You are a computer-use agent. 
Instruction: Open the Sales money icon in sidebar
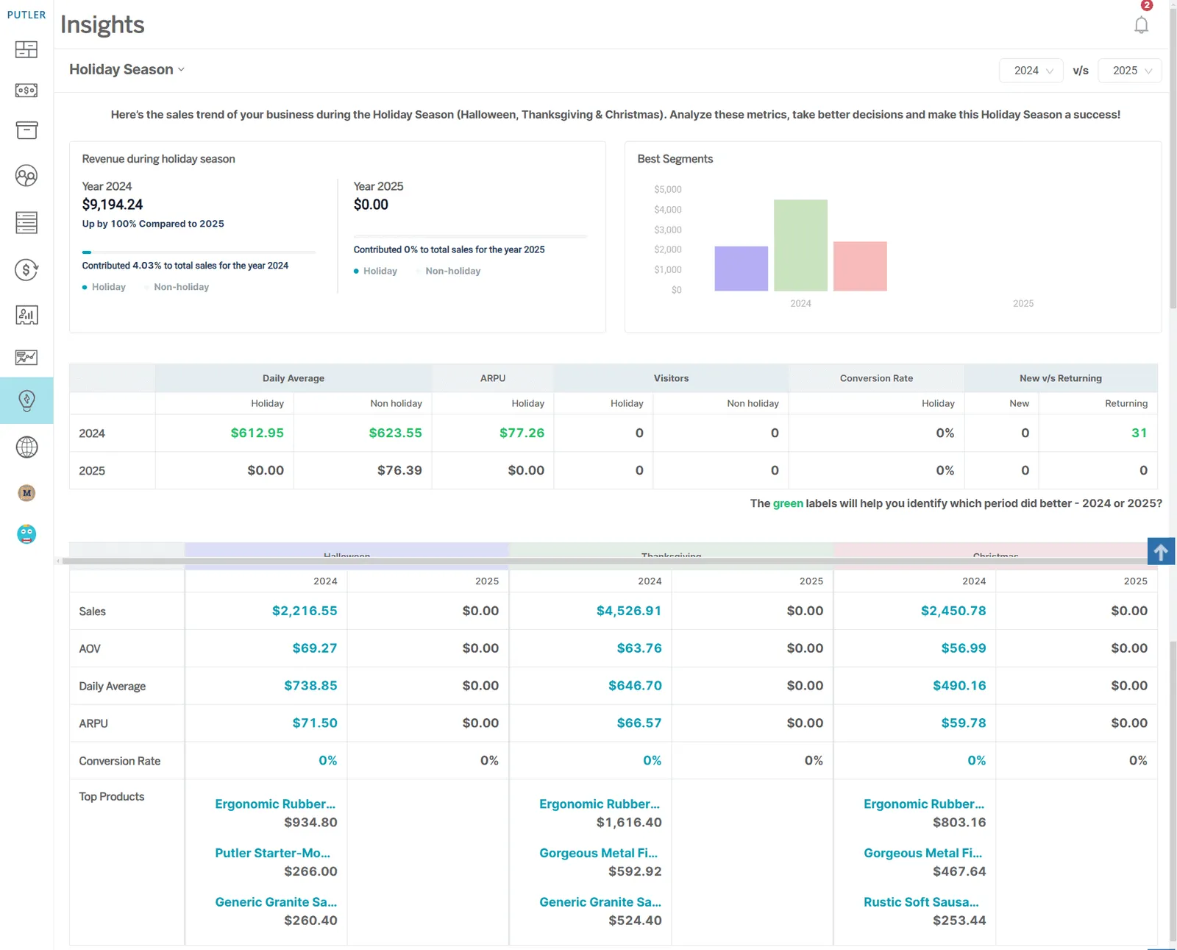[x=26, y=90]
